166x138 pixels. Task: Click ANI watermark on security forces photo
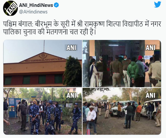click(71, 95)
